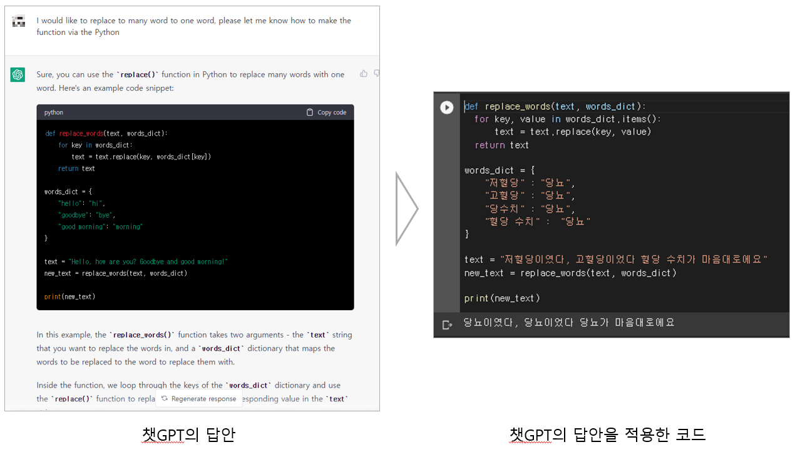Click the user avatar next to the question
Screen dimensions: 795x452
click(19, 21)
